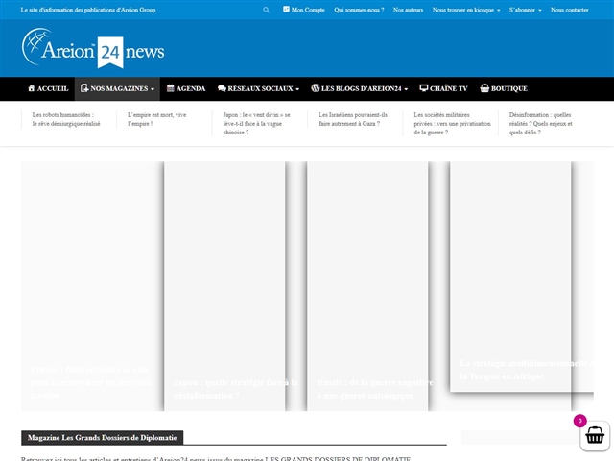Select Nos auteurs in top menu
614x461 pixels.
click(410, 10)
